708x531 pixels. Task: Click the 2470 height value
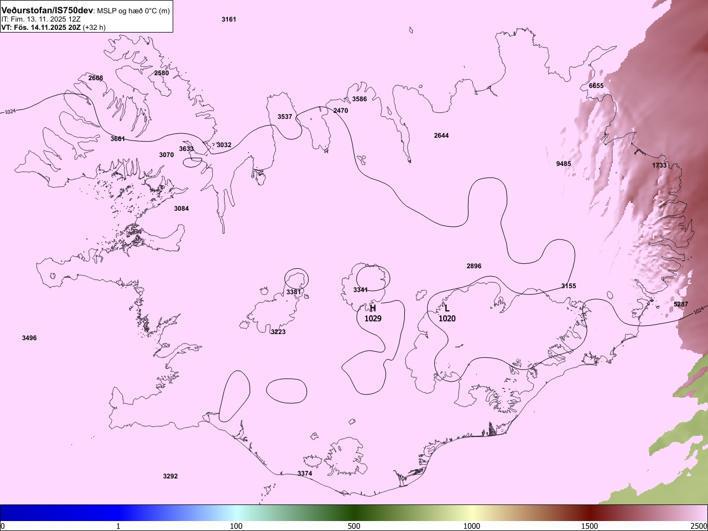click(341, 111)
